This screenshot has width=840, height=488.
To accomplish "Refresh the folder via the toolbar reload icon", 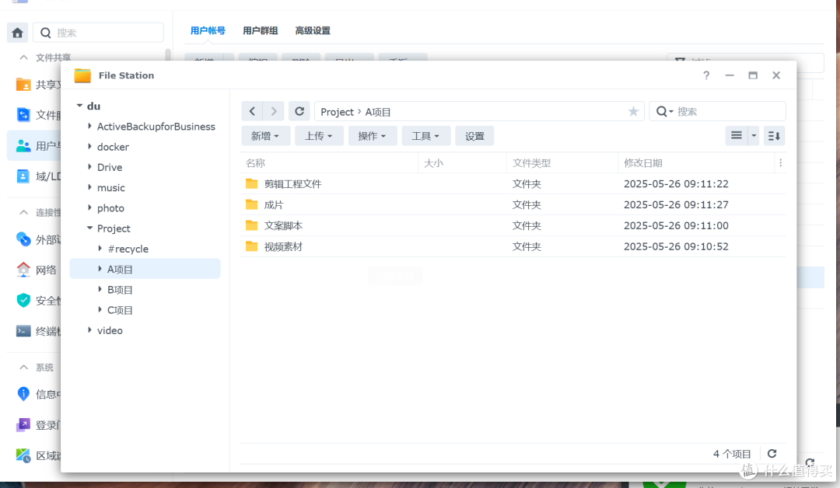I will pos(299,111).
